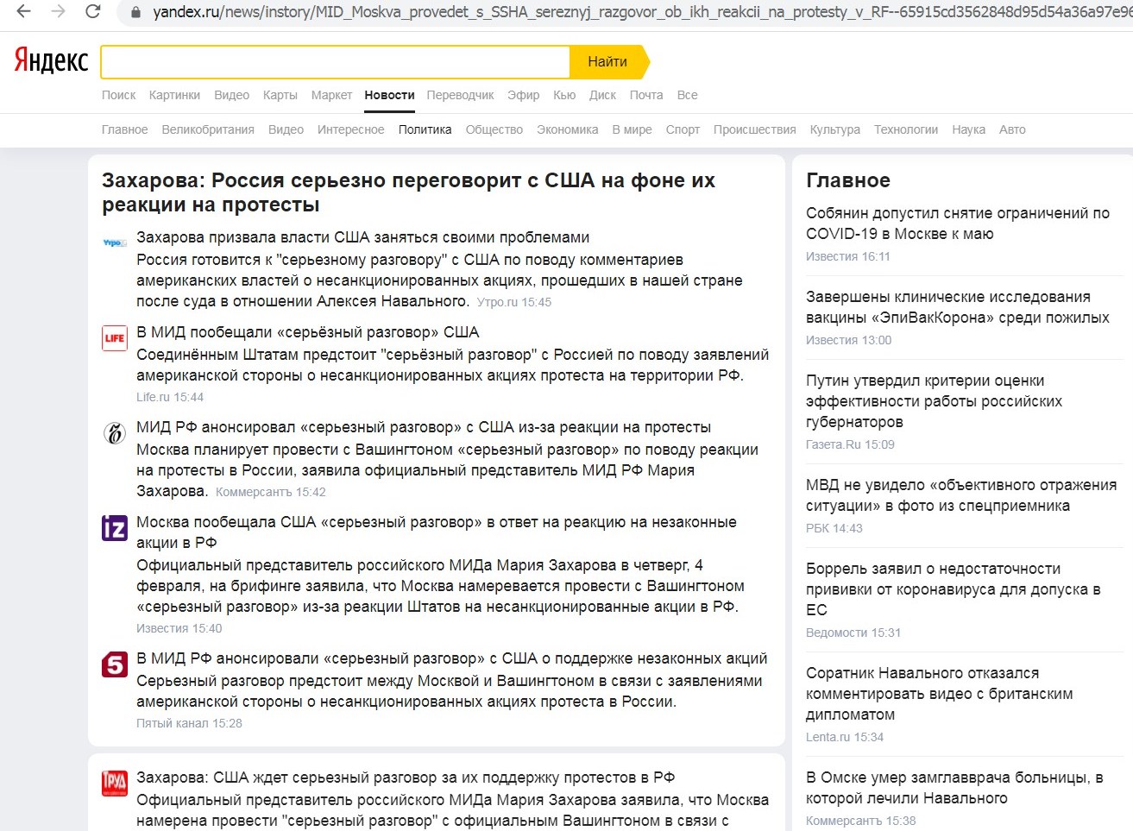Focus the Yandex search input field
Screen dimensions: 1133x831
click(336, 62)
